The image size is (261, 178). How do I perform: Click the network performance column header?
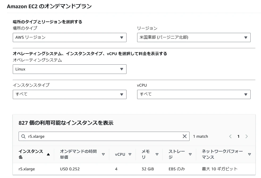tap(222, 154)
